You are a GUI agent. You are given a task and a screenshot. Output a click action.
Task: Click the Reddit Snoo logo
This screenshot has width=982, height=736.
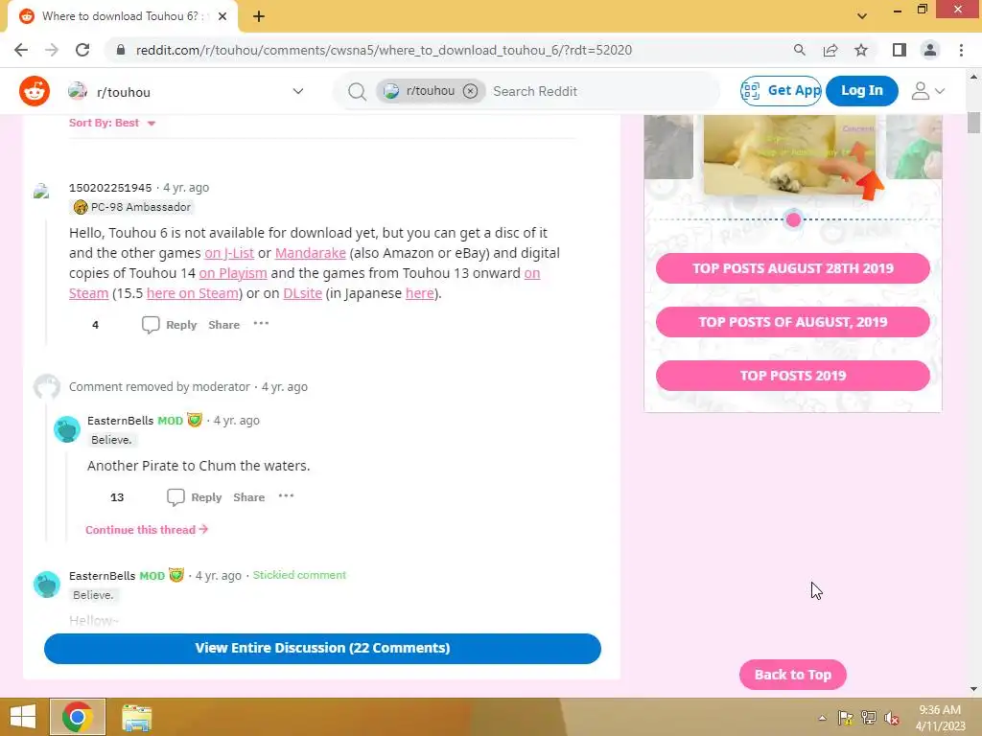[x=35, y=91]
